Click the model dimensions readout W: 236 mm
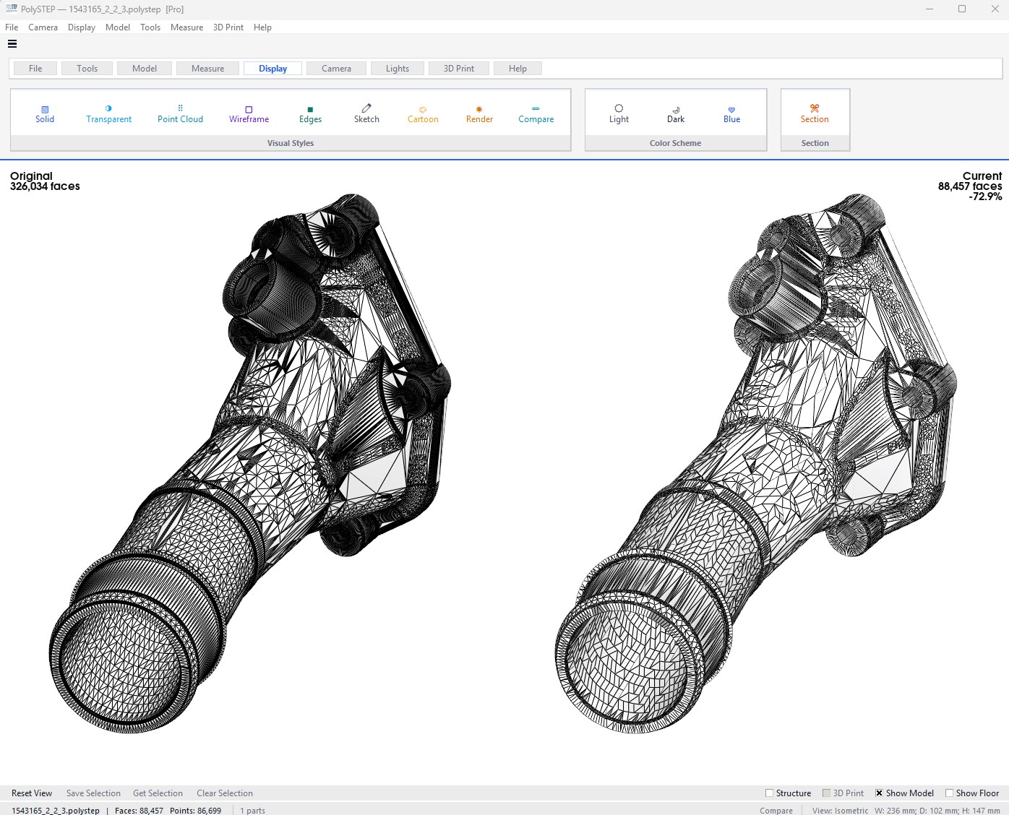Image resolution: width=1009 pixels, height=815 pixels. [x=937, y=811]
